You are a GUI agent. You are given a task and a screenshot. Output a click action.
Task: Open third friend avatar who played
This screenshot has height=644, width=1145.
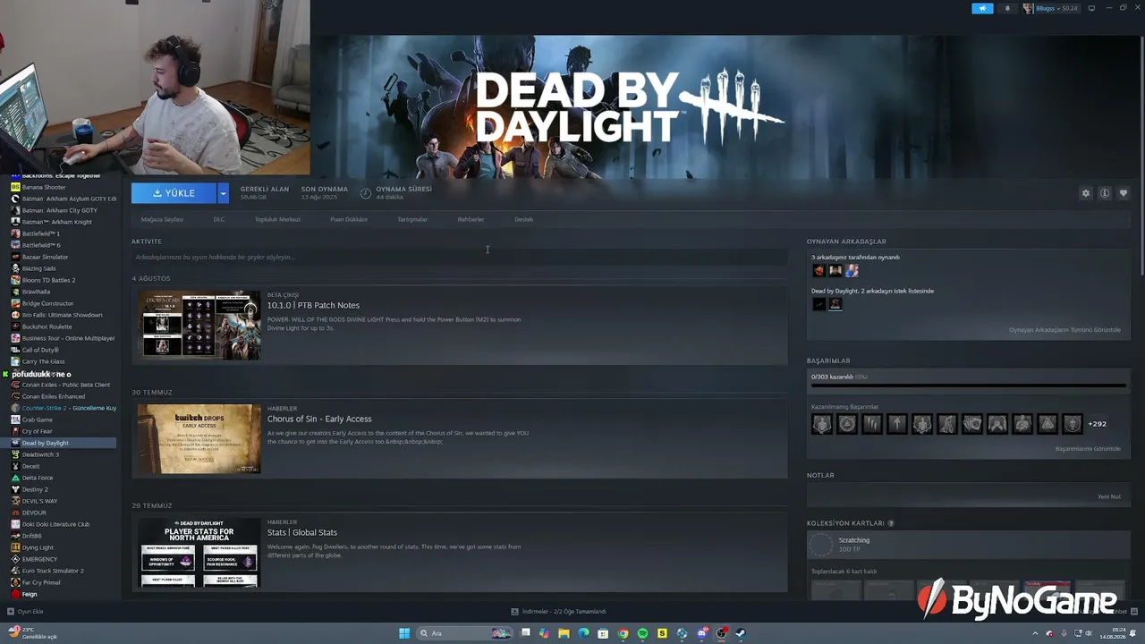tap(852, 270)
